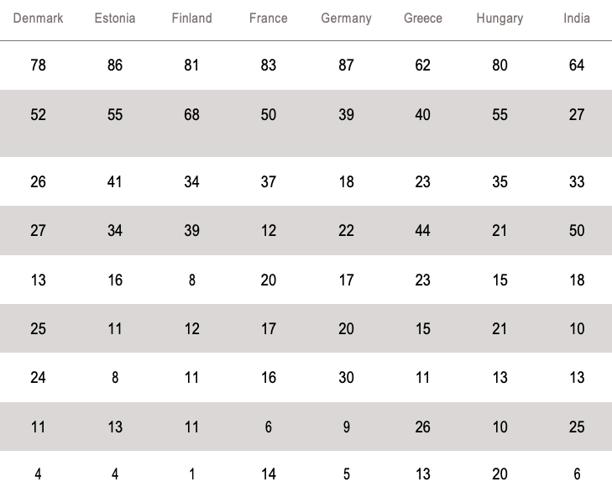Click value 30 in the Germany column

tap(346, 378)
